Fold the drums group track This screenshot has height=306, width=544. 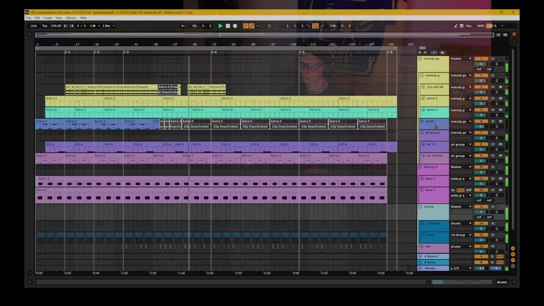[420, 207]
